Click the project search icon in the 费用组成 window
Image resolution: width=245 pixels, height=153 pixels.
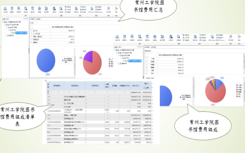(179, 37)
